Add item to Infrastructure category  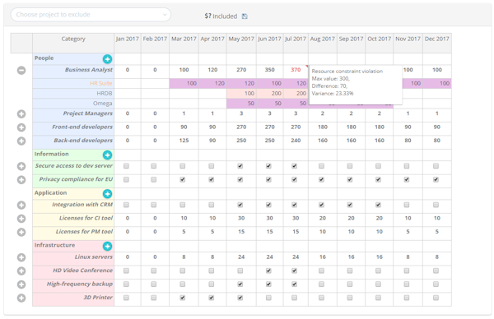(107, 246)
